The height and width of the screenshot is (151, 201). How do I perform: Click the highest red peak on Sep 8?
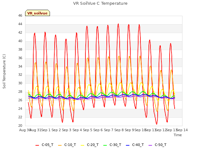click(x=118, y=24)
